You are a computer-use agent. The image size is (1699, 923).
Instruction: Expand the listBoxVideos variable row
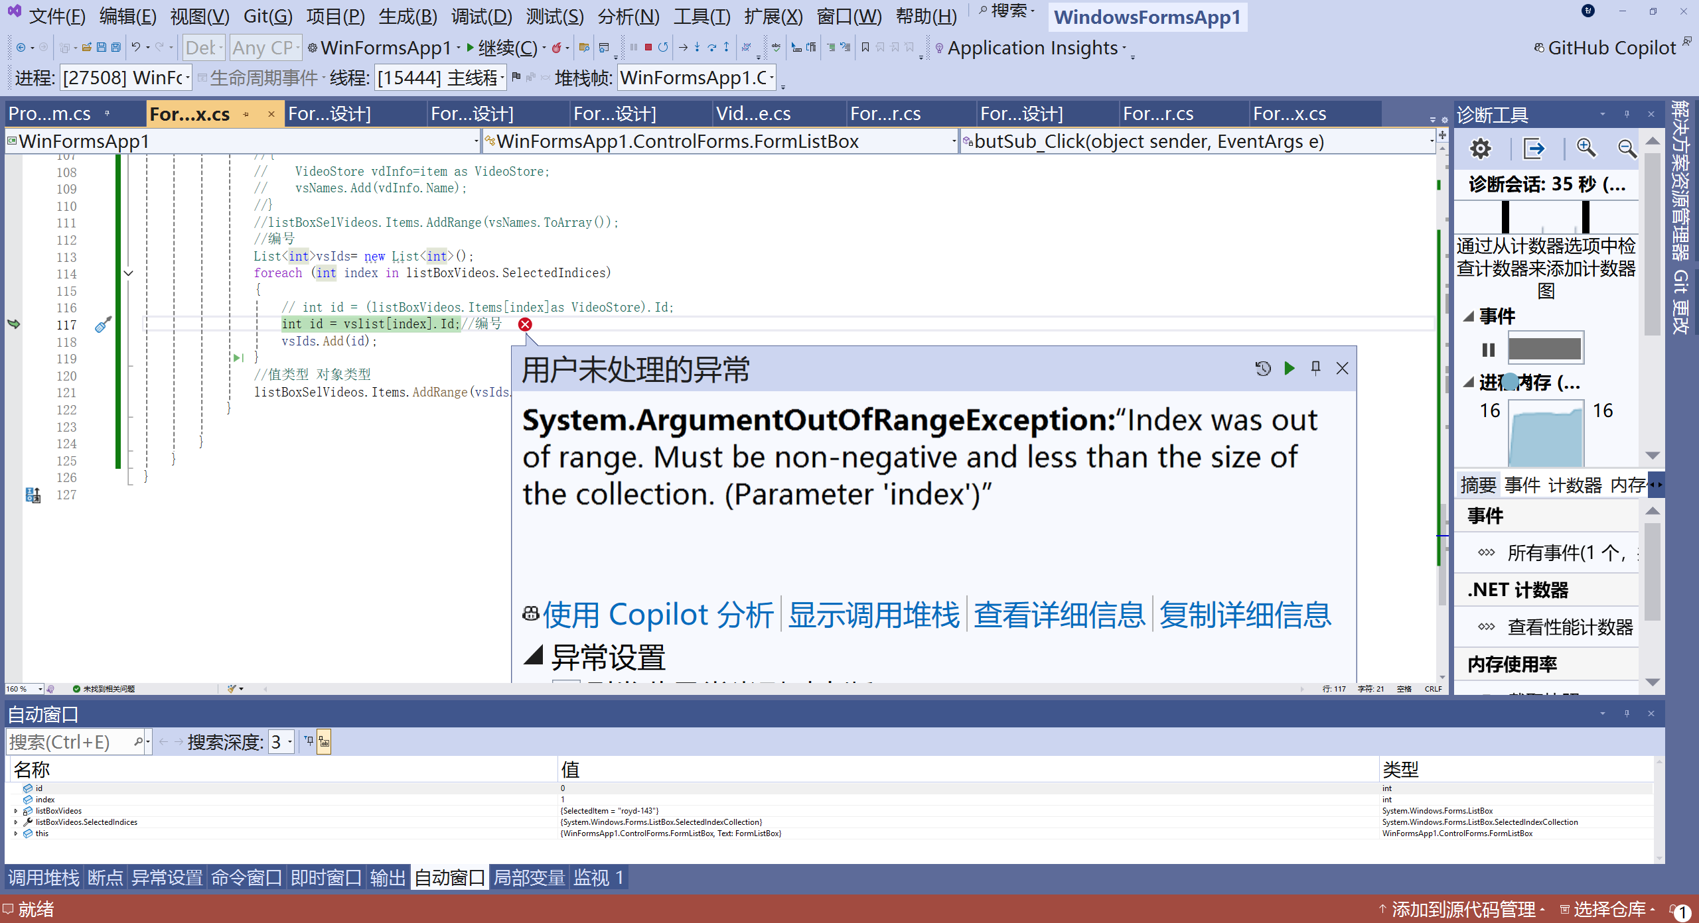pyautogui.click(x=16, y=811)
